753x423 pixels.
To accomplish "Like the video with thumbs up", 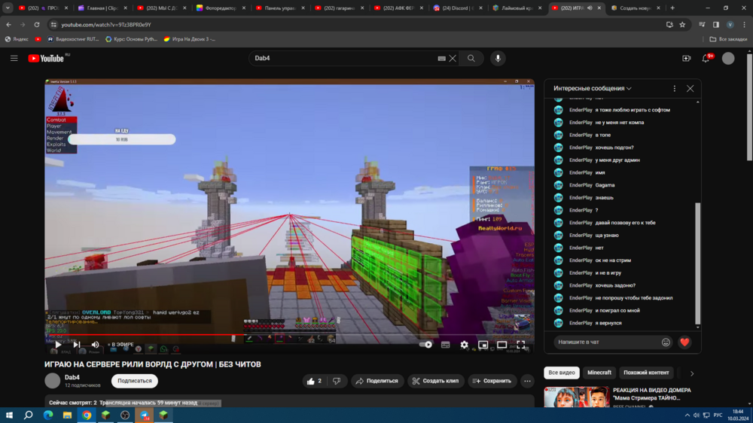I will 315,382.
